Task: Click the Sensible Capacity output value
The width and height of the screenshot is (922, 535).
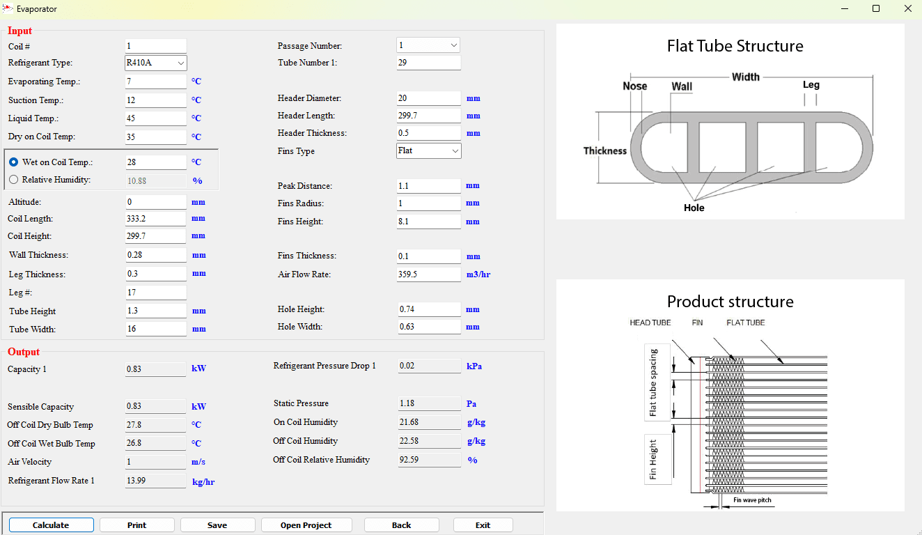Action: (156, 406)
